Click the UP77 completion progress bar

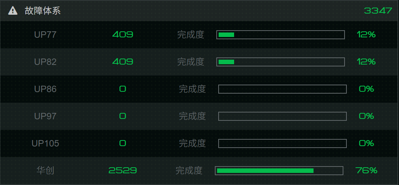pyautogui.click(x=280, y=35)
